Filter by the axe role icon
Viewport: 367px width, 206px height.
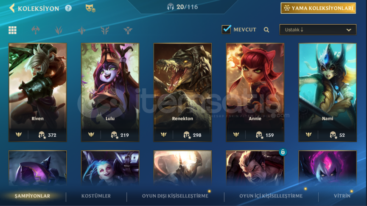click(36, 30)
